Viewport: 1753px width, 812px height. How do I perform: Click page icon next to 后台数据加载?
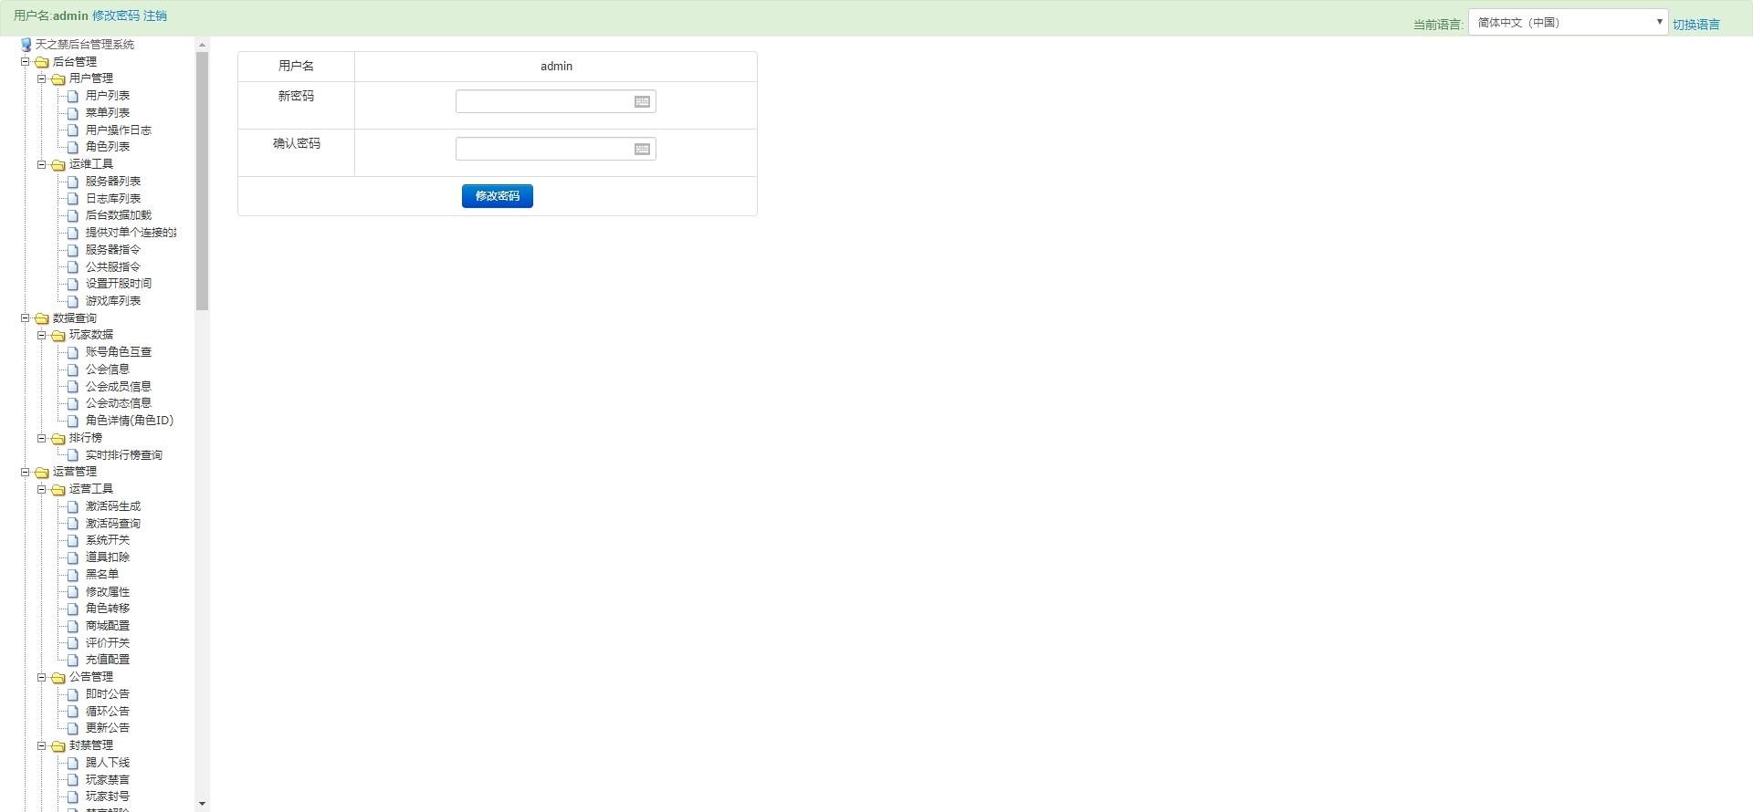click(73, 215)
